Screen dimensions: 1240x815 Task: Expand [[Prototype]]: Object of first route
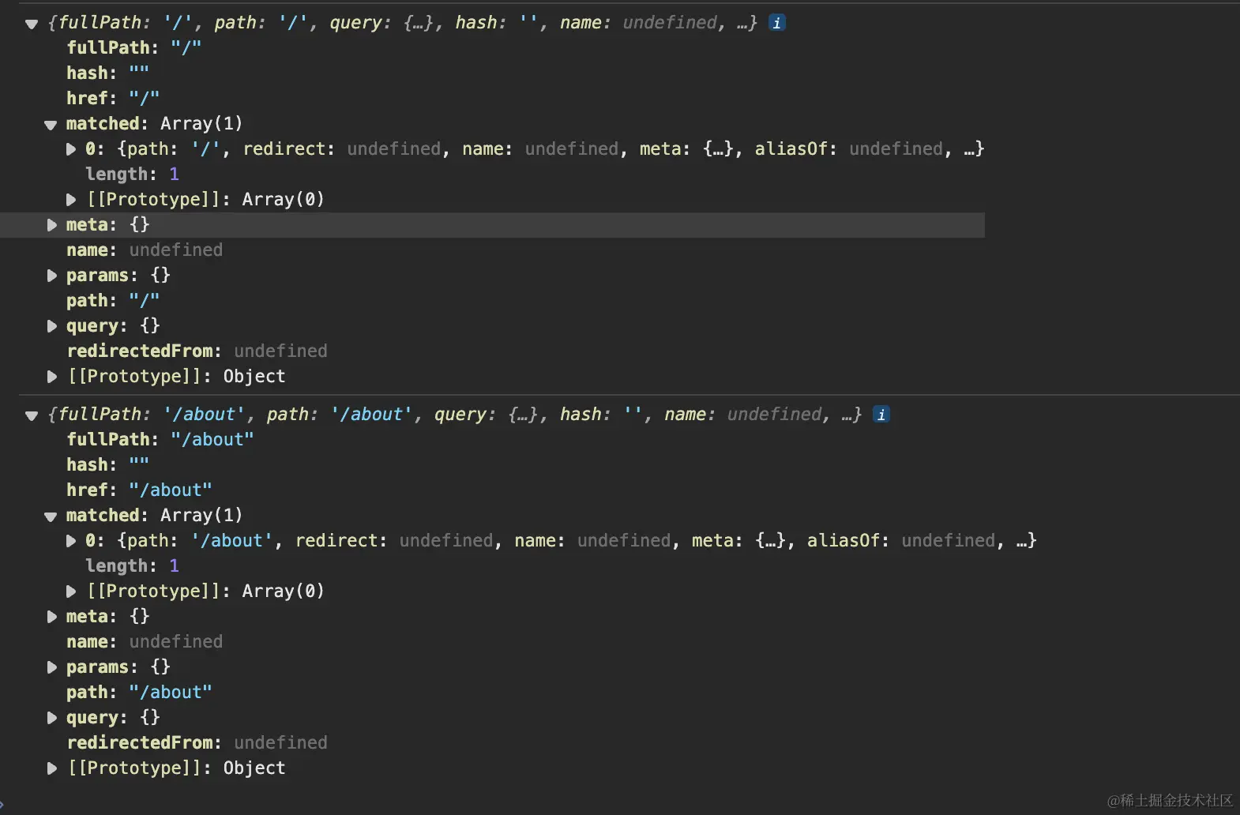pyautogui.click(x=52, y=377)
